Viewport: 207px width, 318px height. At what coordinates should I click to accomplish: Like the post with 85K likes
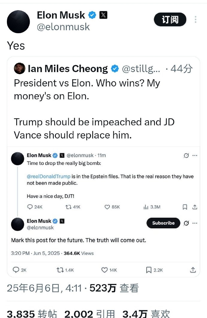(x=107, y=207)
